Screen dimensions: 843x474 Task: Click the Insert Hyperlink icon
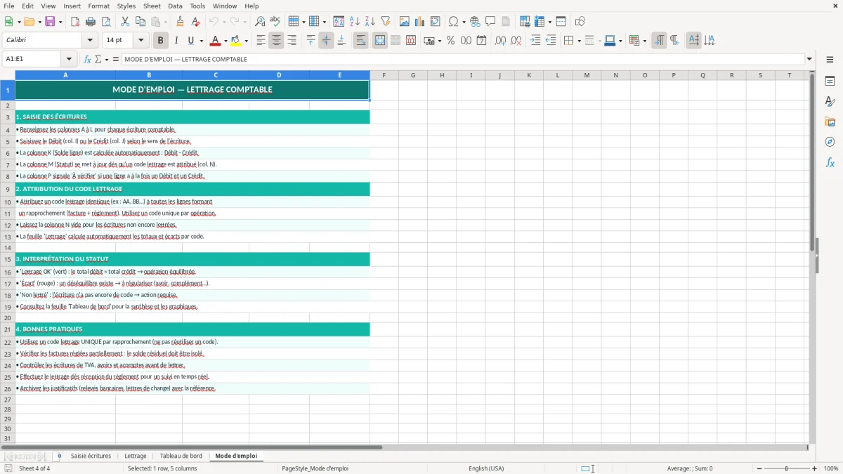click(475, 22)
